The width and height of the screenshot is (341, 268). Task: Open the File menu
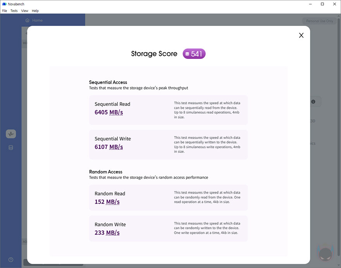click(x=5, y=11)
